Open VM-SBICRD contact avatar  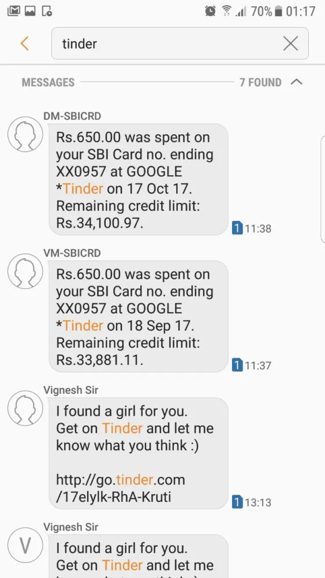pos(25,271)
